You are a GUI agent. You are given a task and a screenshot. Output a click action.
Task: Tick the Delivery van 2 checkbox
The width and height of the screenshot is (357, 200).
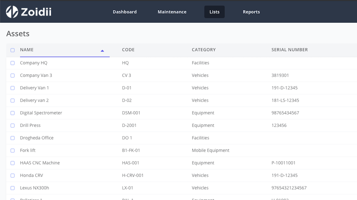(x=12, y=100)
